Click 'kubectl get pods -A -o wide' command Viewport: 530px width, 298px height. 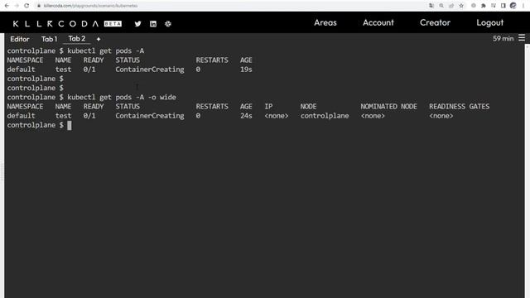(x=122, y=98)
